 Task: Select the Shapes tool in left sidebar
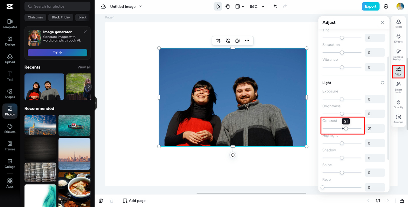point(10,94)
